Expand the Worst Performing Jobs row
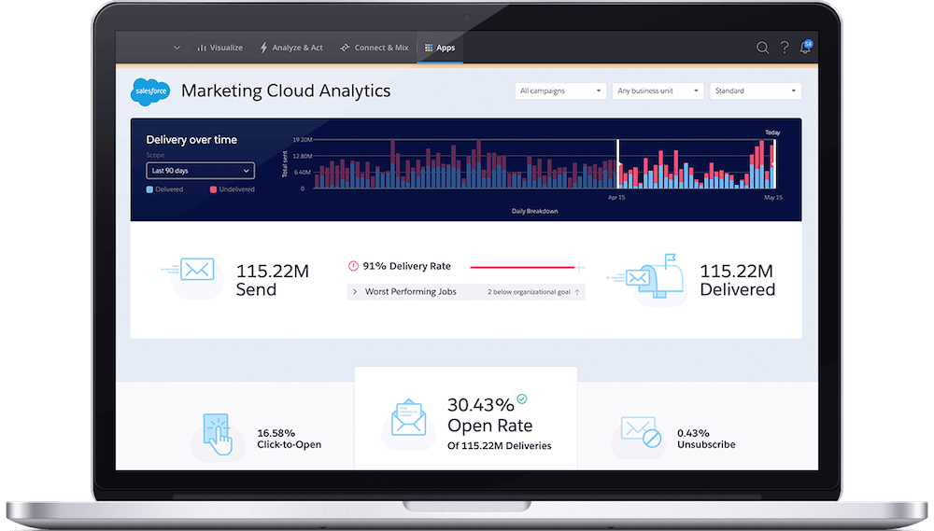 click(x=355, y=292)
